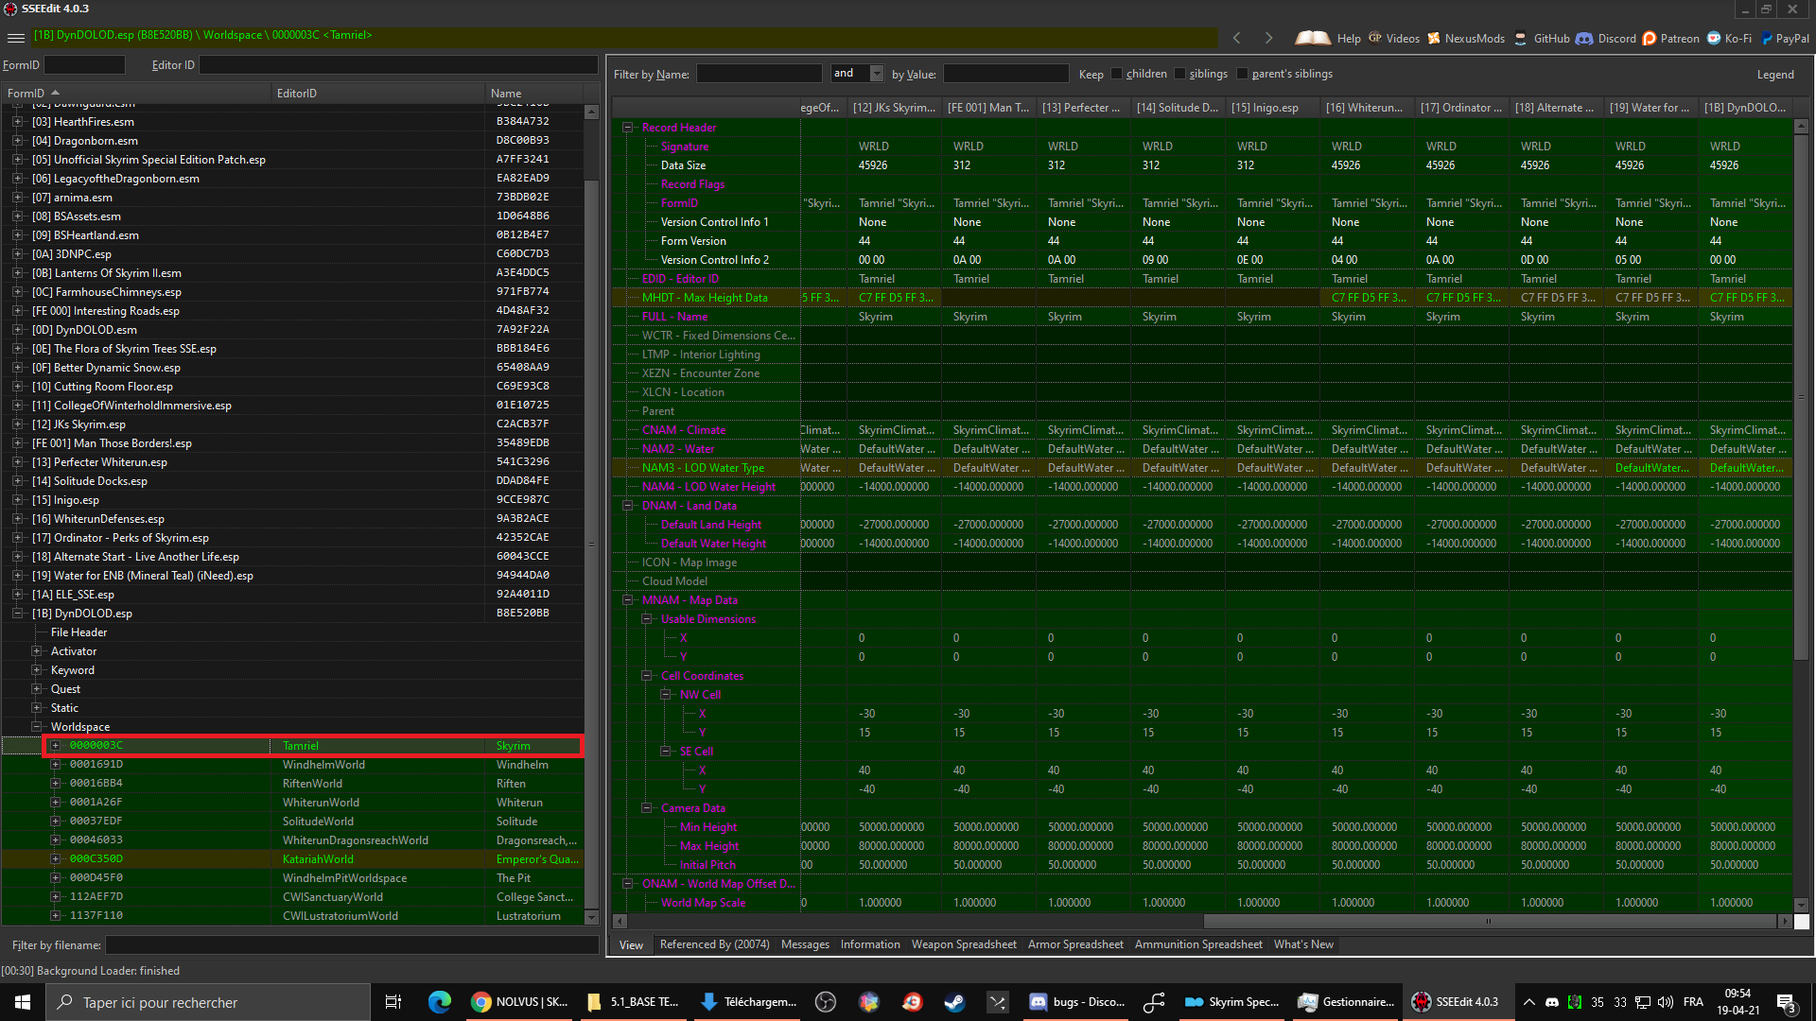The width and height of the screenshot is (1816, 1021).
Task: Open Ko-Fi toolbar icon
Action: point(1714,39)
